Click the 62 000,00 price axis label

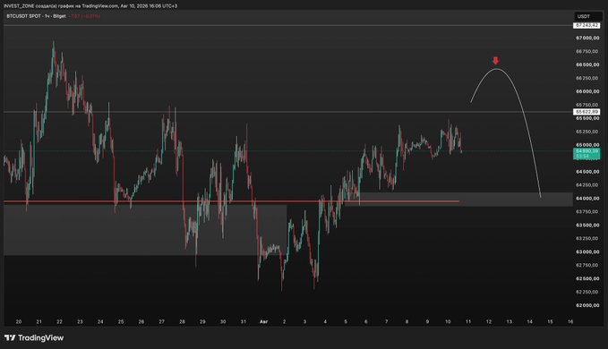click(x=587, y=305)
